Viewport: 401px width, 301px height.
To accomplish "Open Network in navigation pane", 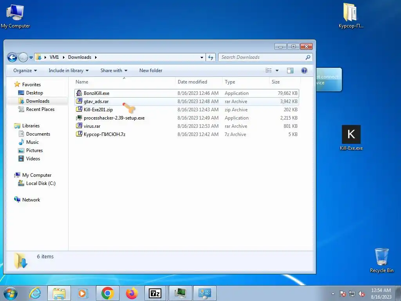I will (x=31, y=199).
